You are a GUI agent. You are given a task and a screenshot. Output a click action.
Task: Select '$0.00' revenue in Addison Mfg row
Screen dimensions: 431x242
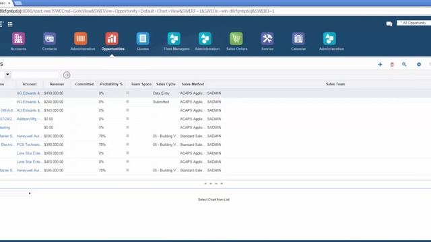48,119
